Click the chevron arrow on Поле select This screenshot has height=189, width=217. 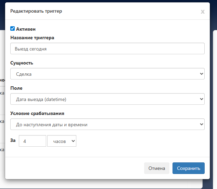pyautogui.click(x=201, y=99)
